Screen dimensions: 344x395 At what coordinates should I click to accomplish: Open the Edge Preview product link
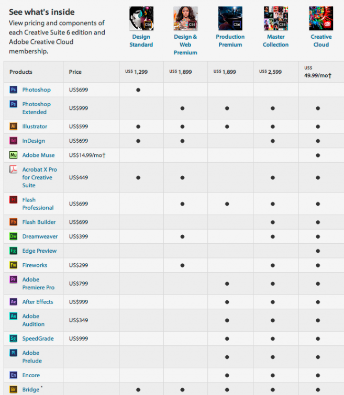click(39, 251)
